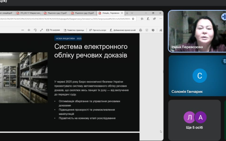Click the evidence storage room photo
The height and width of the screenshot is (141, 226).
click(24, 78)
